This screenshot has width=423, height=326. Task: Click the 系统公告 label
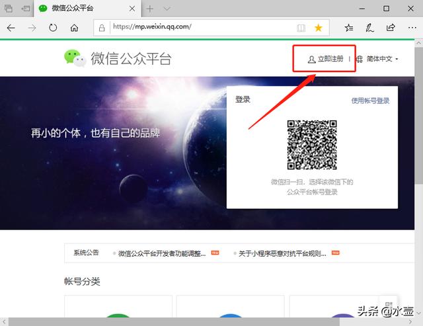point(87,253)
